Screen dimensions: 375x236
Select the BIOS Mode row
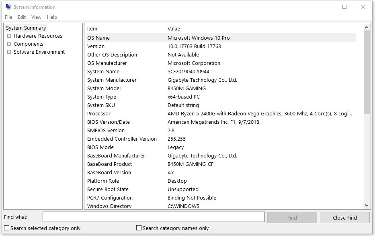[221, 147]
